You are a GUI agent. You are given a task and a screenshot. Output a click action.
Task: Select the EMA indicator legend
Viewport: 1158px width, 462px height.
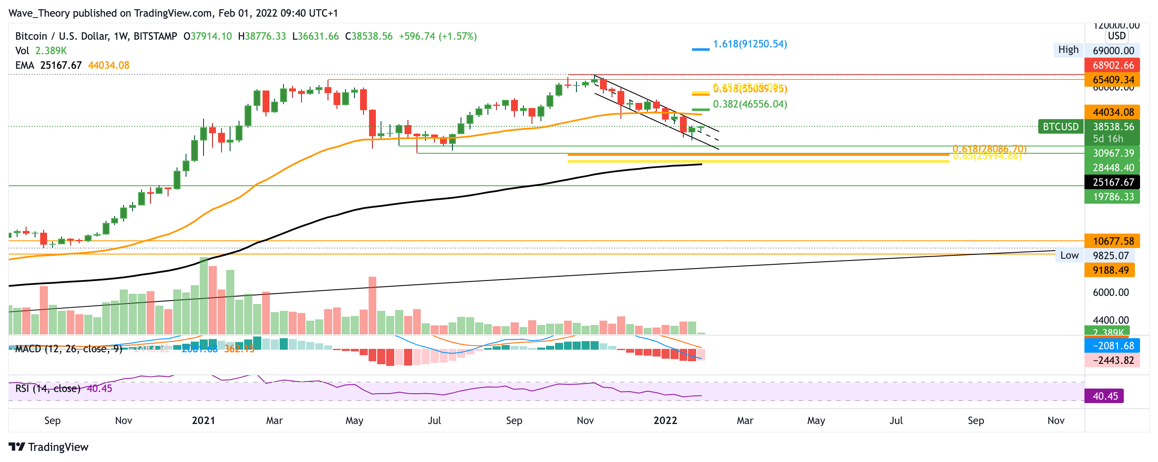pyautogui.click(x=72, y=65)
